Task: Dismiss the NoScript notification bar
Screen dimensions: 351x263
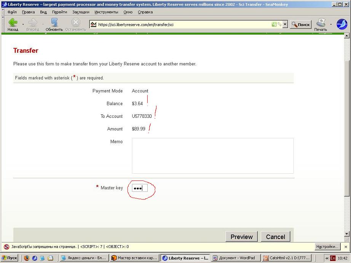Action: (x=346, y=247)
